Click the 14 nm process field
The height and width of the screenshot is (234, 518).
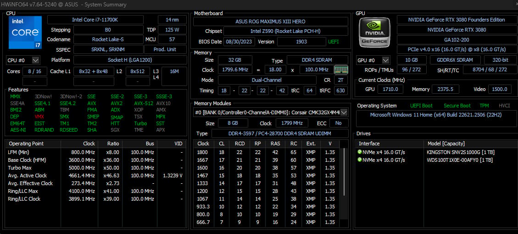tap(172, 20)
